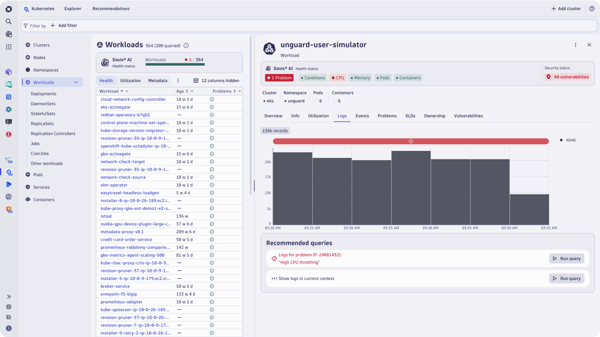The height and width of the screenshot is (337, 600).
Task: Select StatefulSets in the sidebar
Action: 43,114
